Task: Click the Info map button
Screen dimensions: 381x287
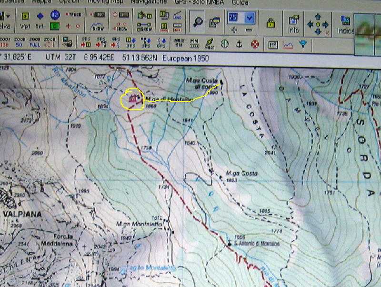Action: tap(293, 23)
